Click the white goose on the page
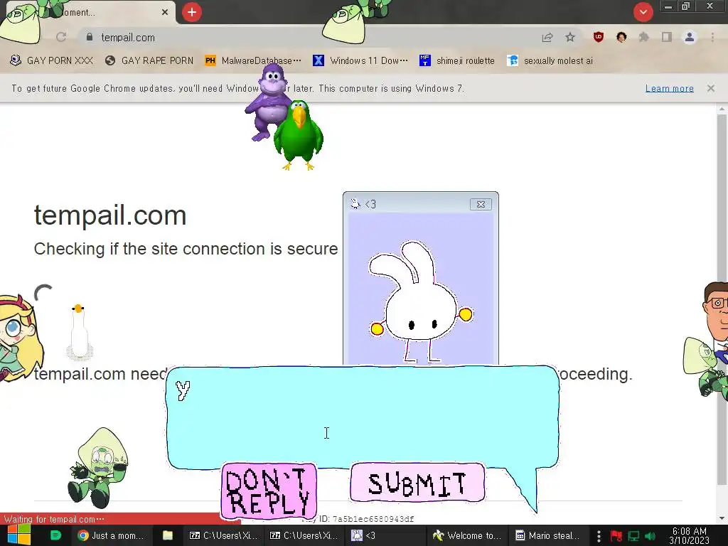The width and height of the screenshot is (728, 546). click(80, 331)
